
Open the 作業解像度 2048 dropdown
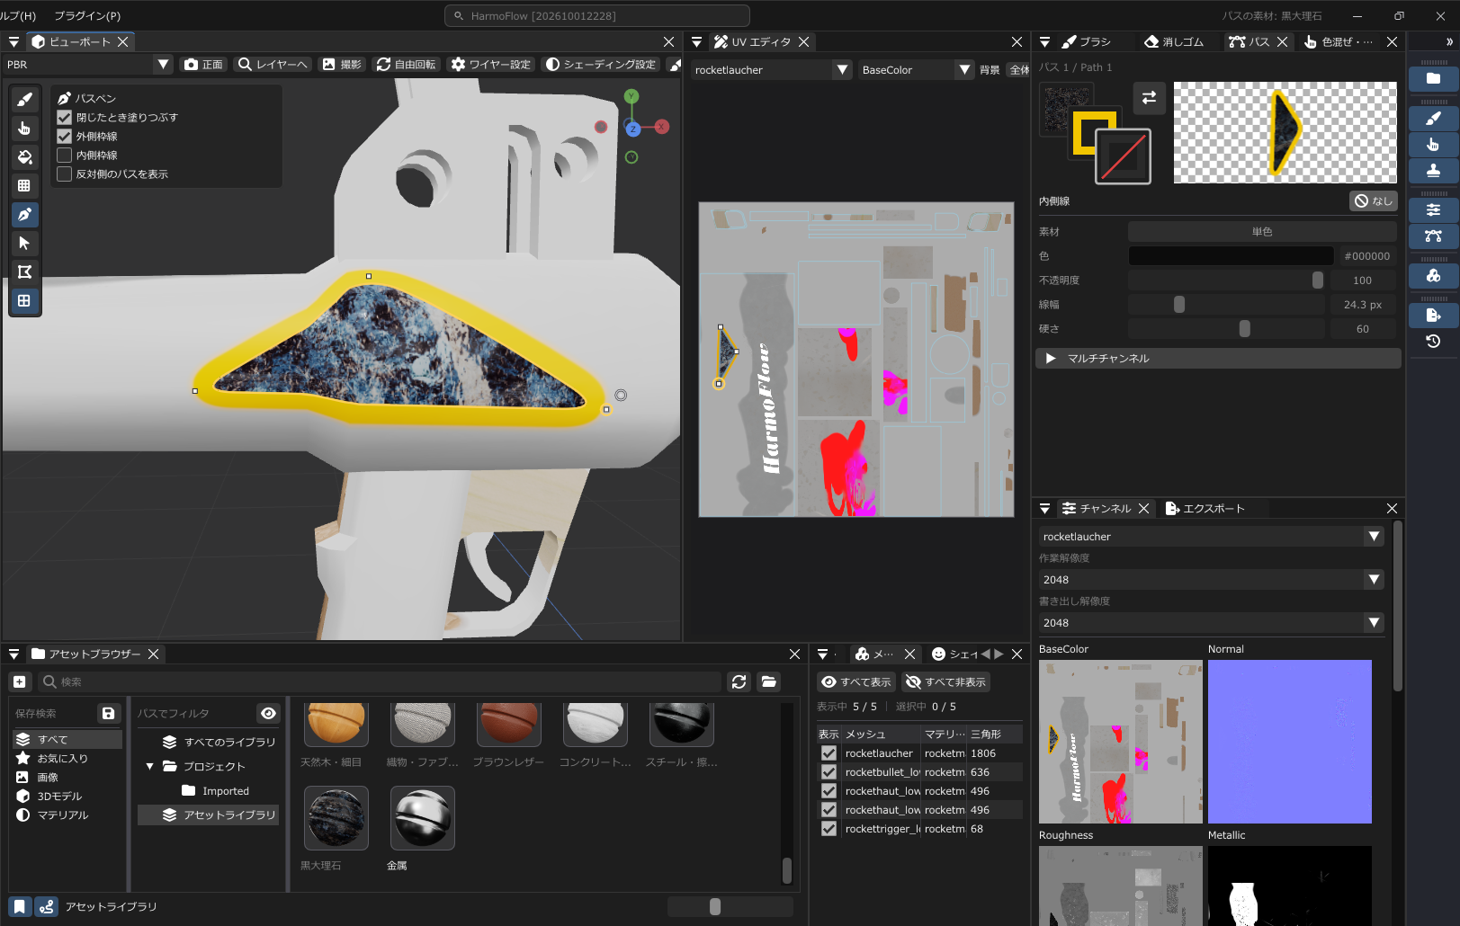1211,580
